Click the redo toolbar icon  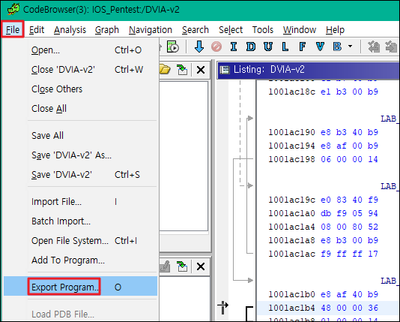[x=391, y=47]
